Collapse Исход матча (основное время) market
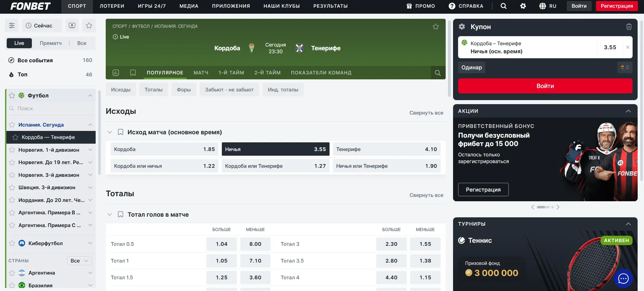The width and height of the screenshot is (644, 291). coord(109,132)
